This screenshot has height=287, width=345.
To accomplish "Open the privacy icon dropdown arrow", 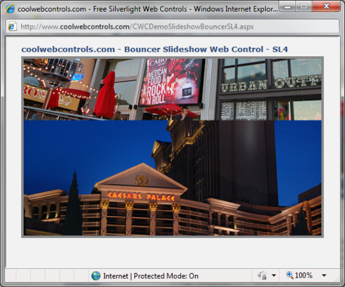I will click(x=273, y=275).
